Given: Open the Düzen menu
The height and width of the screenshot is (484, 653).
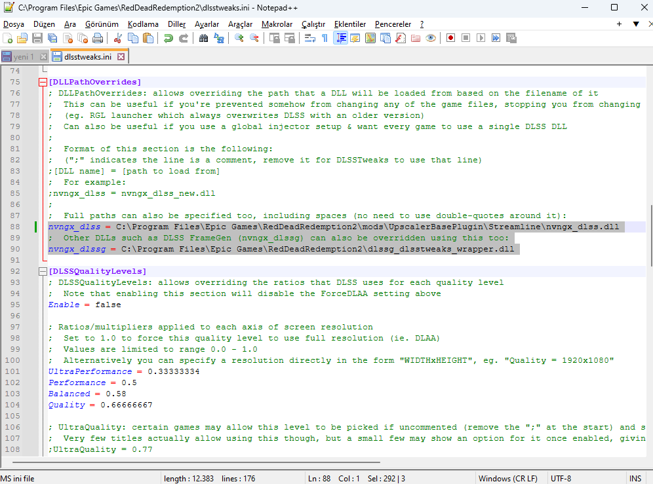Looking at the screenshot, I should click(44, 24).
